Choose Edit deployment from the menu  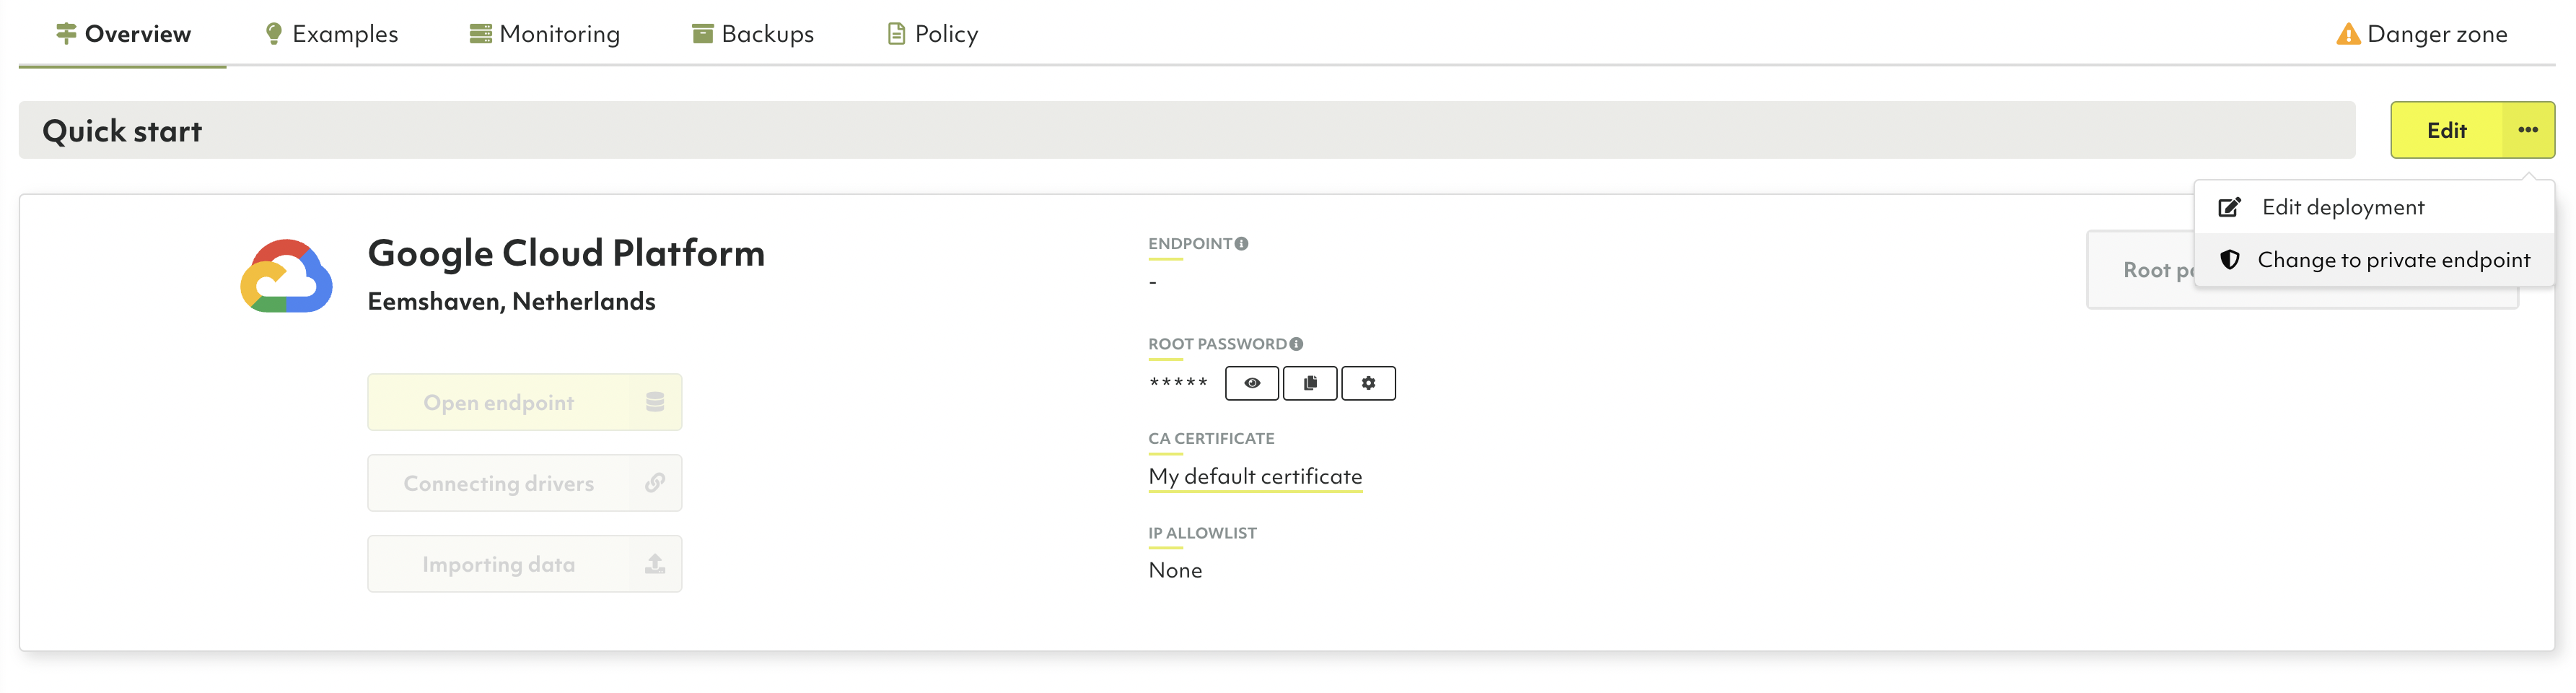coord(2342,207)
